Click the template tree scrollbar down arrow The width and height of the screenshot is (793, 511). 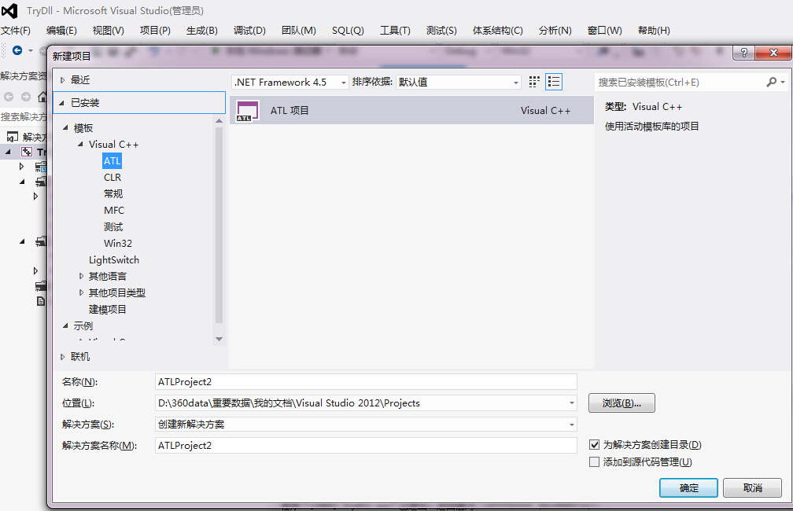[x=219, y=339]
